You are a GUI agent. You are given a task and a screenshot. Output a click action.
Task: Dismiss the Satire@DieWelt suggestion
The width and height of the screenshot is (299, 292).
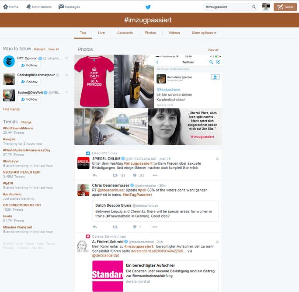(x=66, y=92)
